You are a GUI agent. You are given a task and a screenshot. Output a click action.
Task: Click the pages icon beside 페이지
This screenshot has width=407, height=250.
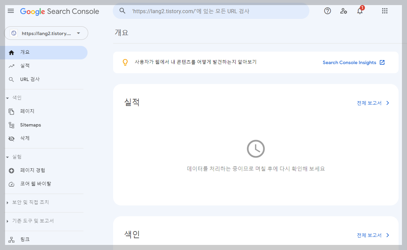click(11, 112)
